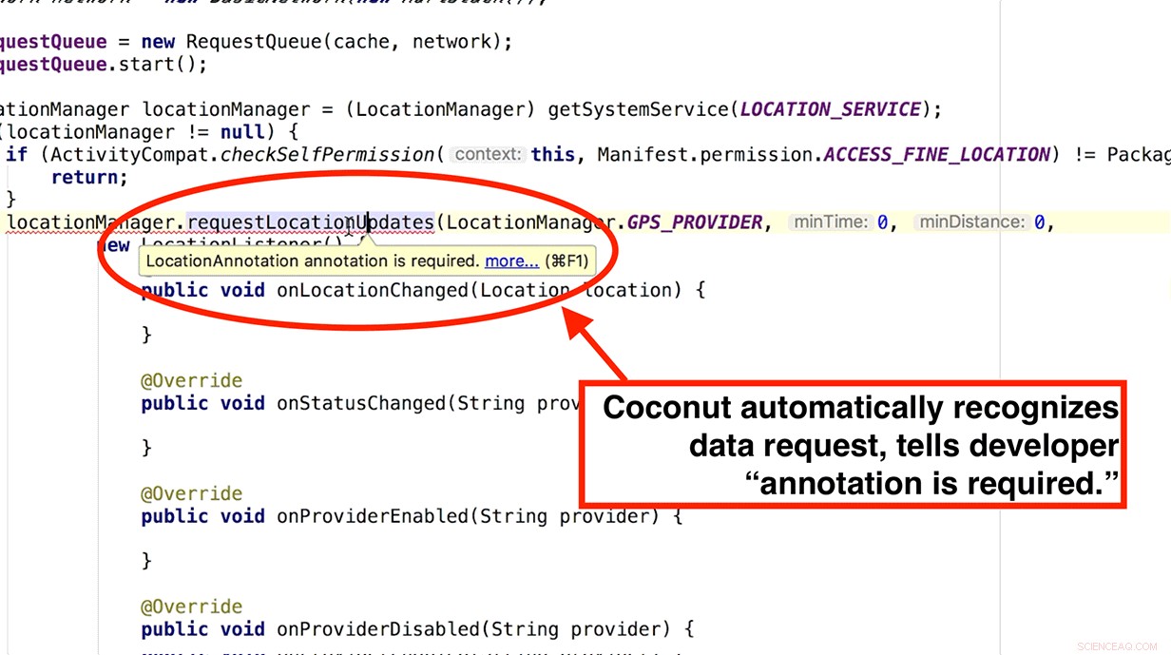Click the context: parameter hint
Image resolution: width=1171 pixels, height=655 pixels.
(x=488, y=154)
